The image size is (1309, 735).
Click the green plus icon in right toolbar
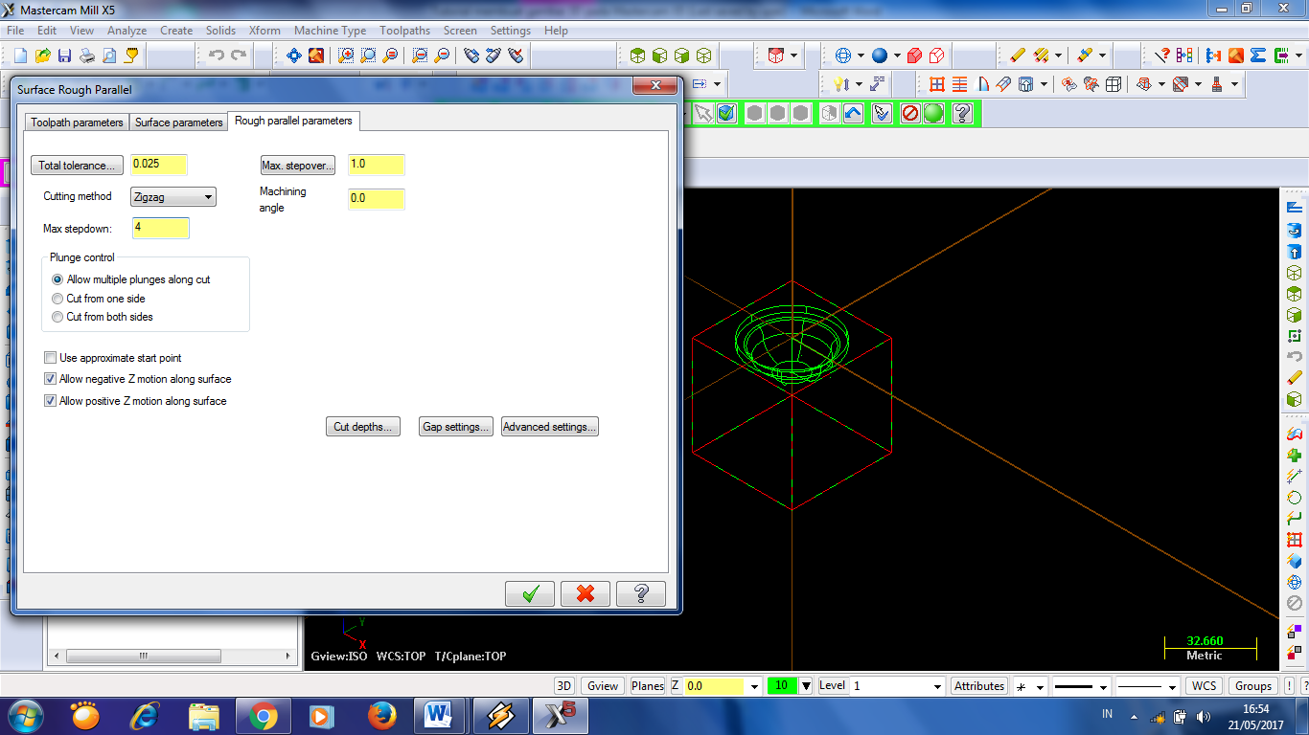coord(1295,455)
